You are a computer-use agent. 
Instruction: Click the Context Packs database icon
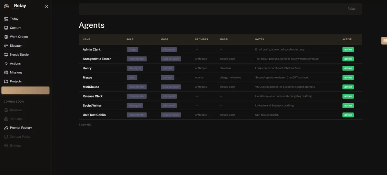click(x=6, y=137)
